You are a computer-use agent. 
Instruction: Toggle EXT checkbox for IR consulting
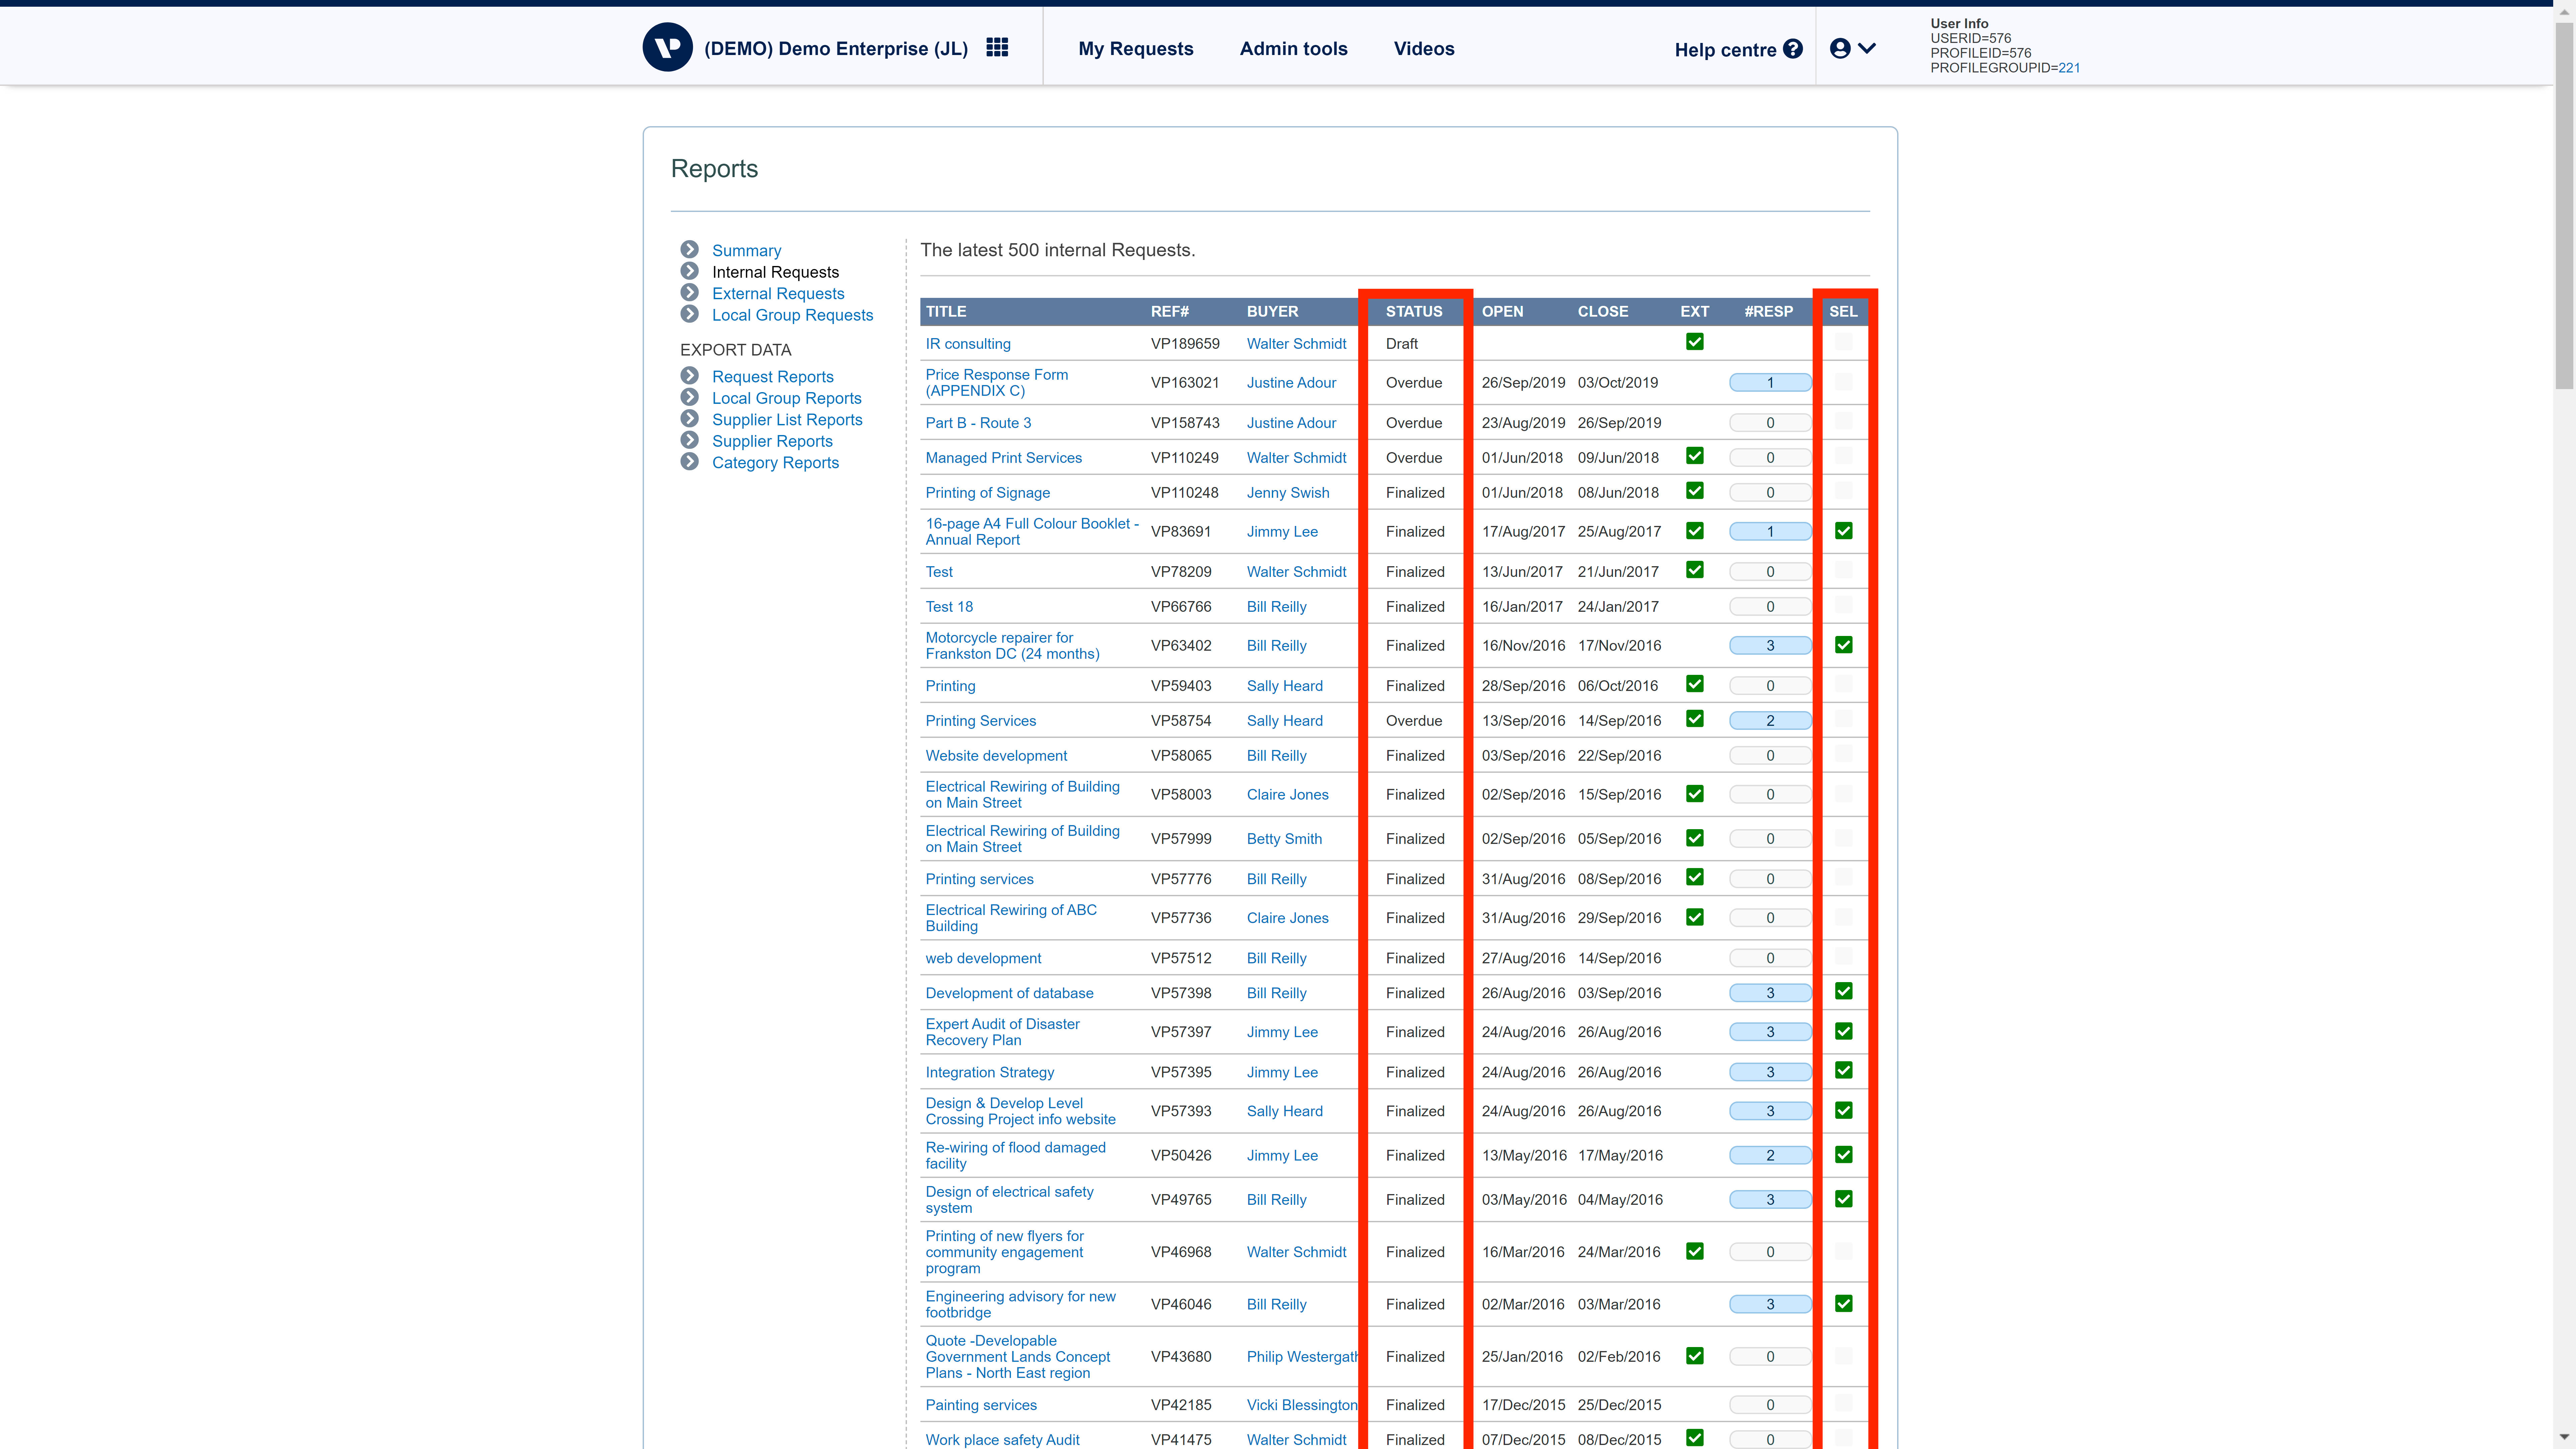click(1695, 342)
